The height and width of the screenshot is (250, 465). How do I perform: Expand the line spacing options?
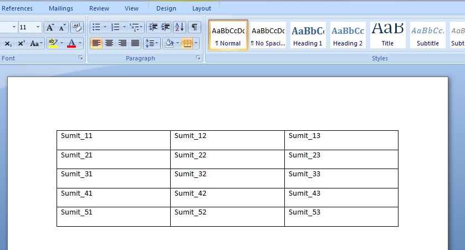click(152, 43)
